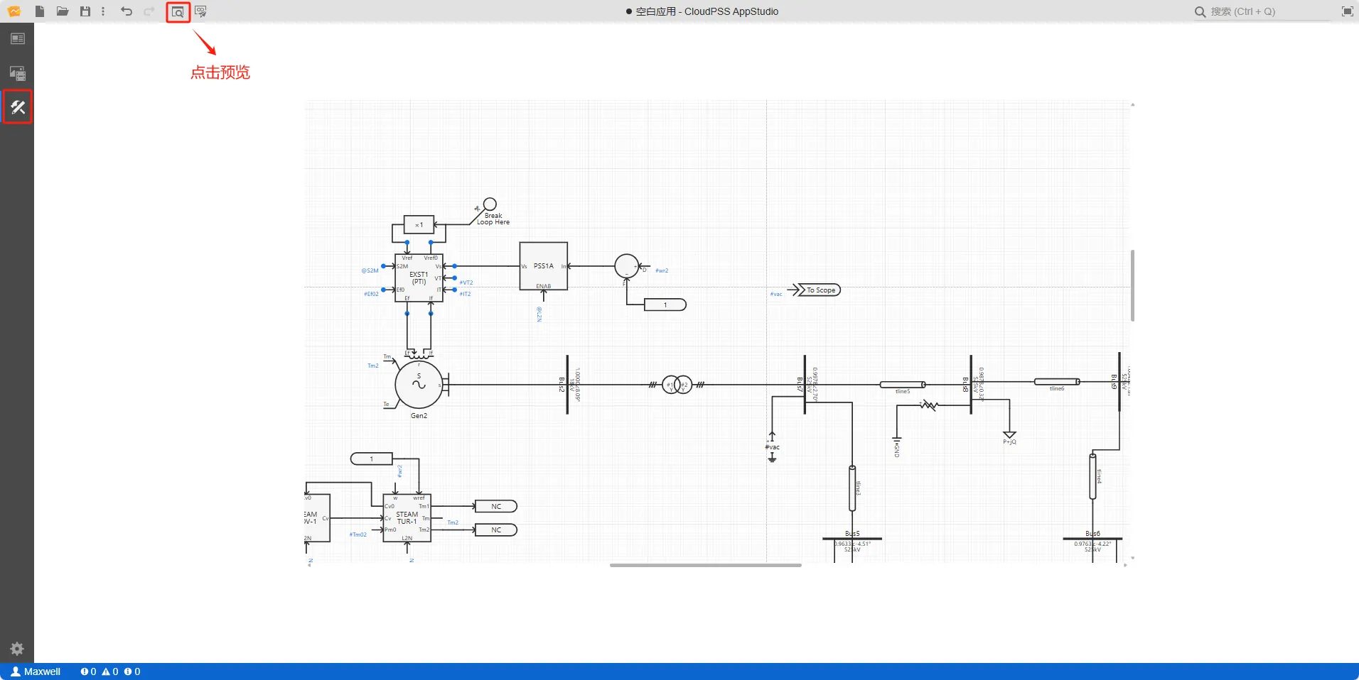The image size is (1359, 680).
Task: Show info messages count in status bar
Action: pos(132,671)
